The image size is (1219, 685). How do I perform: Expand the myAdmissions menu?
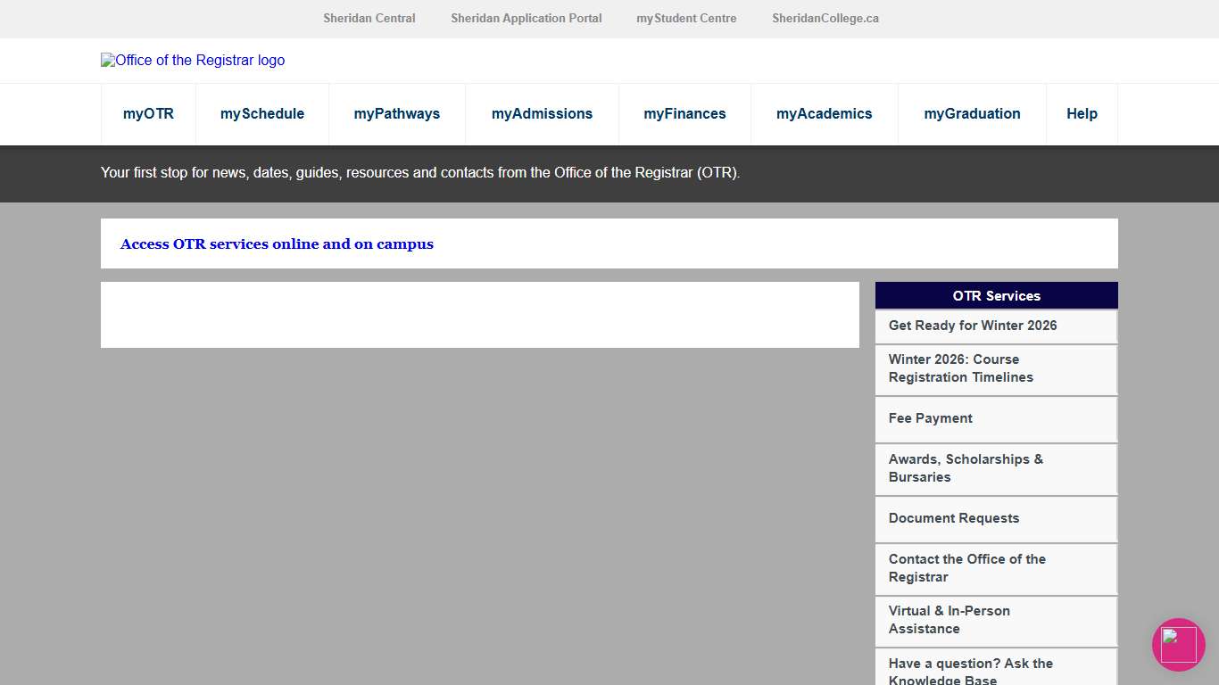point(542,114)
